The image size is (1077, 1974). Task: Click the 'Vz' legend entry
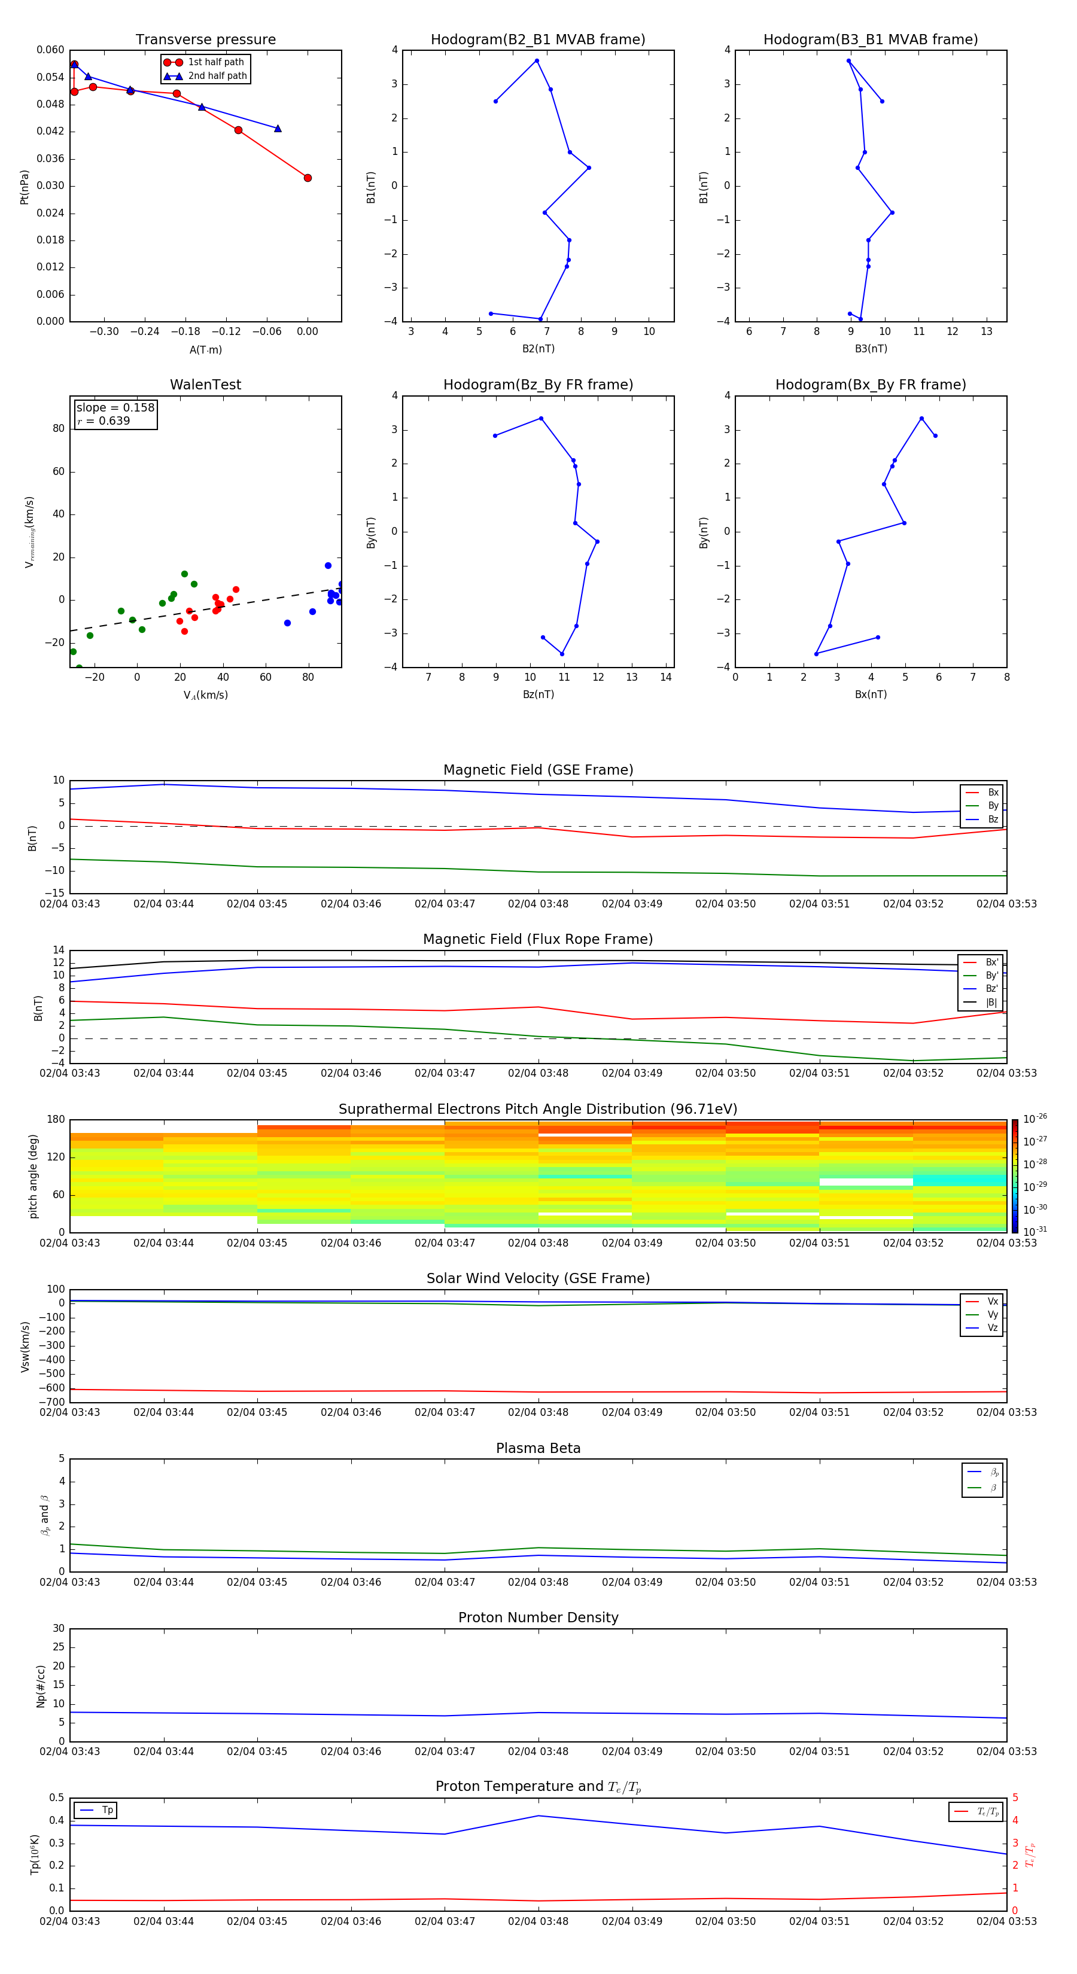pos(982,1328)
